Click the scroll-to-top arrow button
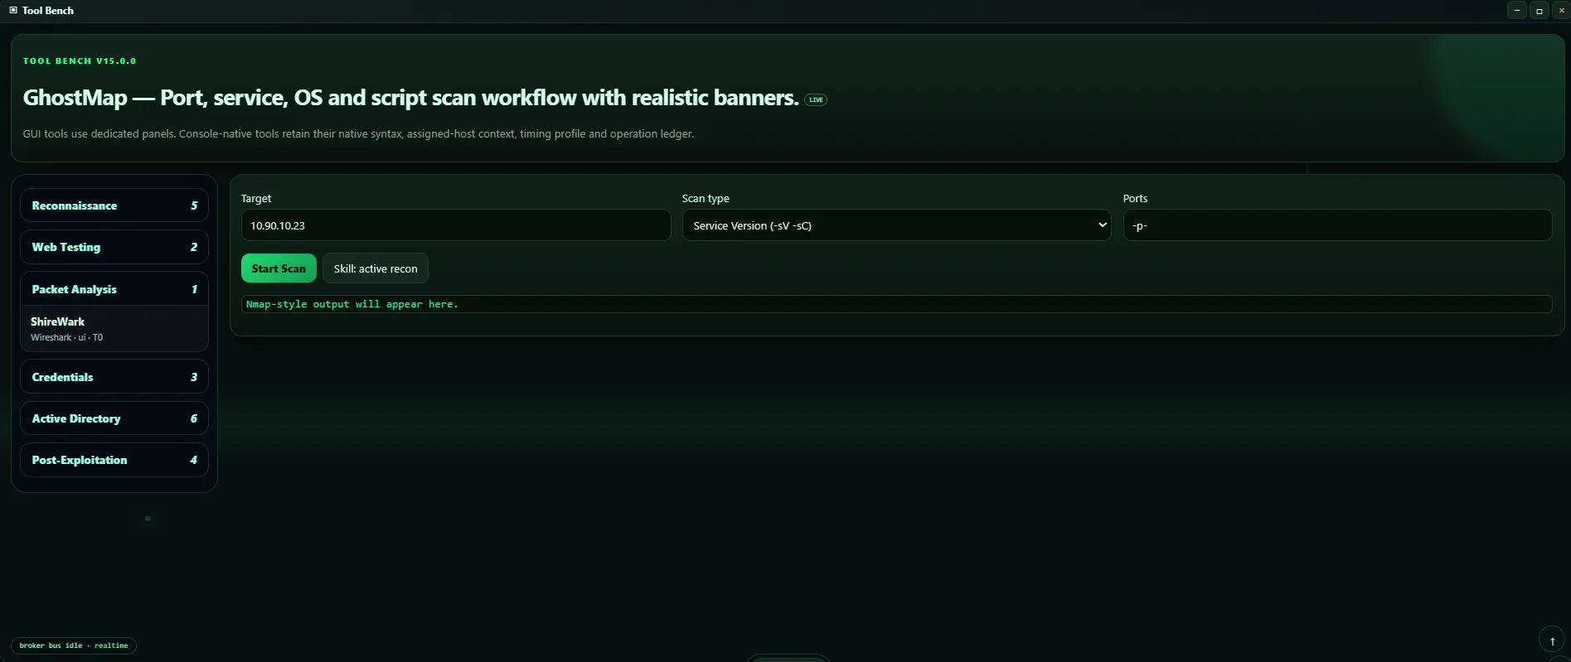Screen dimensions: 1571x662 coord(1552,641)
